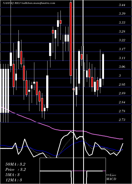The image size is (132, 184).
Task: Click the 3.44 price axis label
Action: (x=122, y=5)
